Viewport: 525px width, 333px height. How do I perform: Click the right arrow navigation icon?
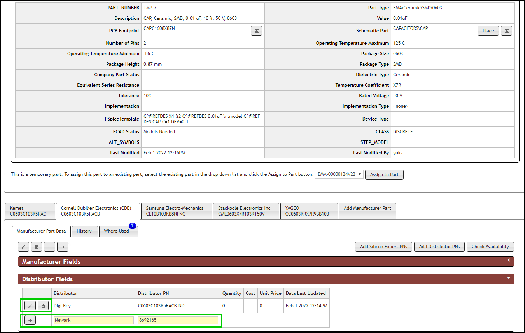(63, 247)
